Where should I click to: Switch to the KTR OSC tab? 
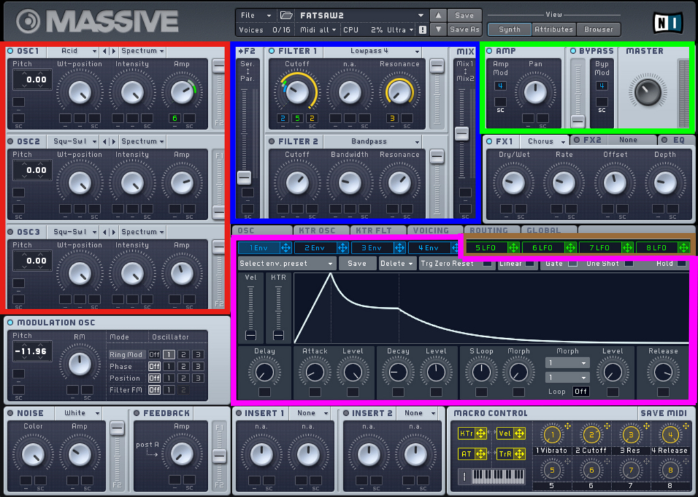pyautogui.click(x=321, y=230)
